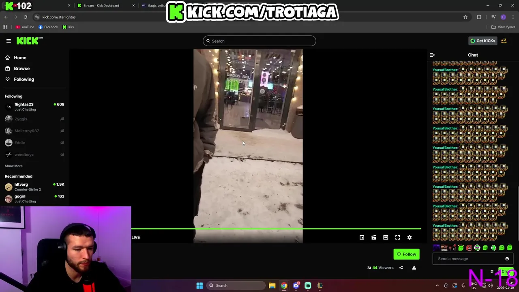Screen dimensions: 519x292
Task: Open the Visos žymės bookmarks folder
Action: click(x=503, y=27)
